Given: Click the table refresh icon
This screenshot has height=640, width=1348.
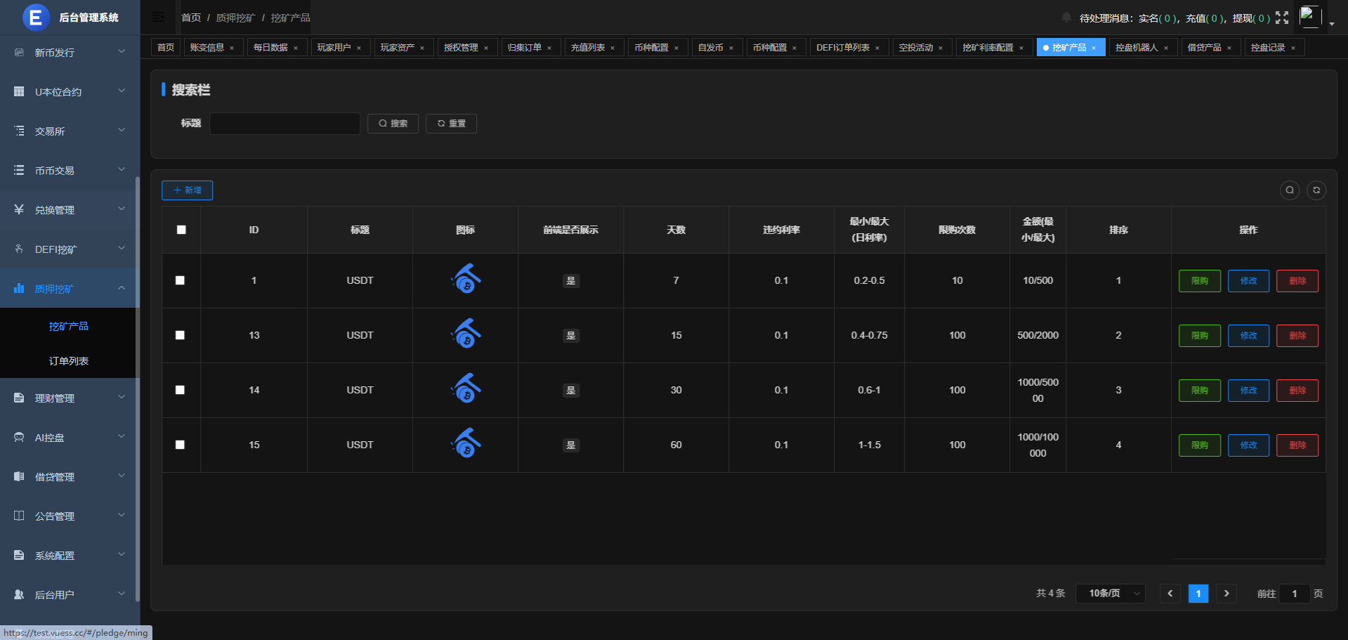Looking at the screenshot, I should point(1316,190).
